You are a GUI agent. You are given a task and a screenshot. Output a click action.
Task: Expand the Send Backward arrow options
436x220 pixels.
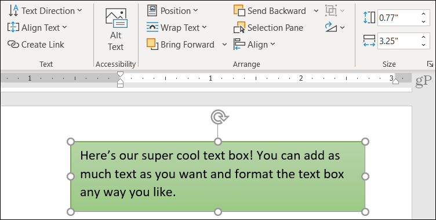pos(316,11)
